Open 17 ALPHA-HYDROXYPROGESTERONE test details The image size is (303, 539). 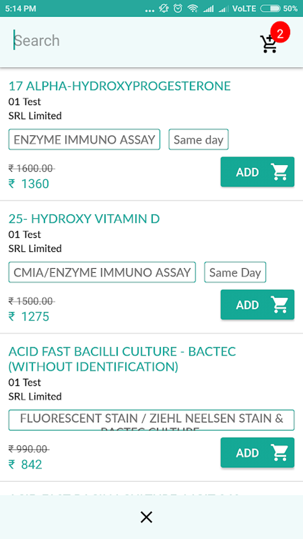pos(119,86)
